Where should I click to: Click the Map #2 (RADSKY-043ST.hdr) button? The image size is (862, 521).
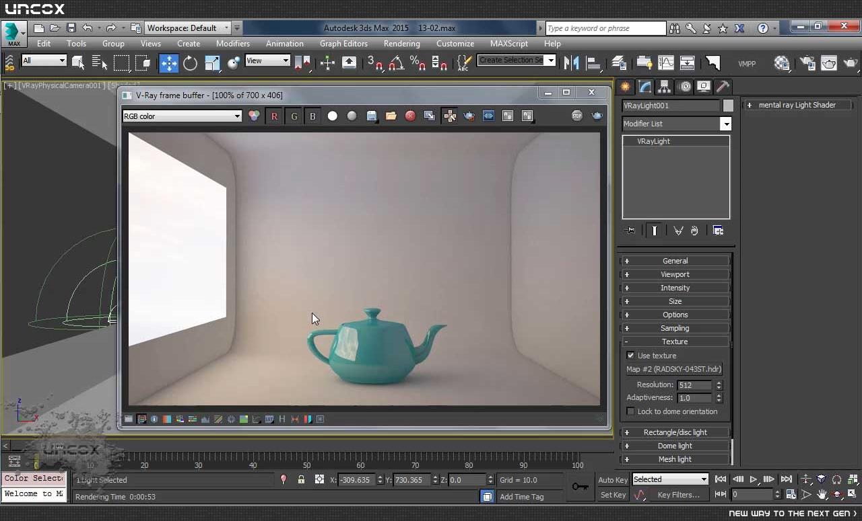(x=674, y=369)
